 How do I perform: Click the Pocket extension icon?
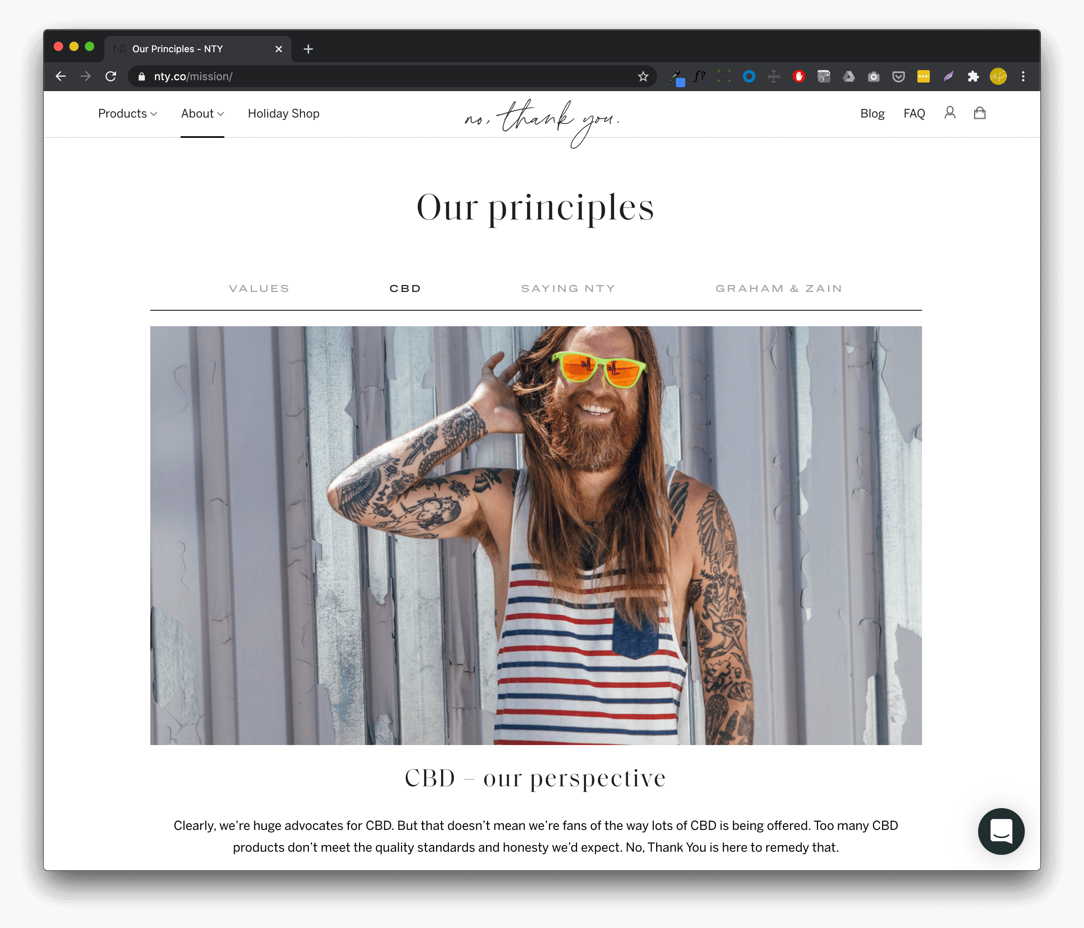click(898, 76)
